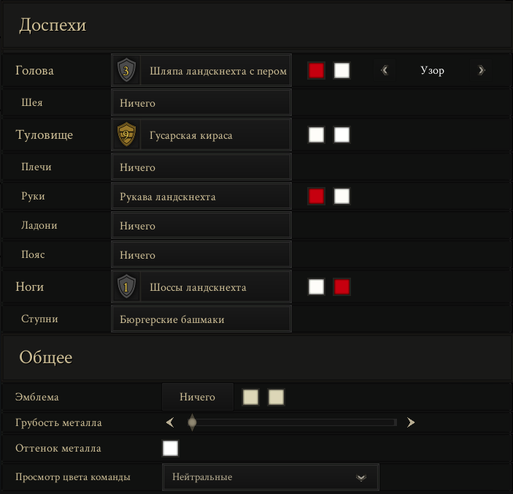Select next Узор pattern with right arrow
The width and height of the screenshot is (513, 494).
481,70
